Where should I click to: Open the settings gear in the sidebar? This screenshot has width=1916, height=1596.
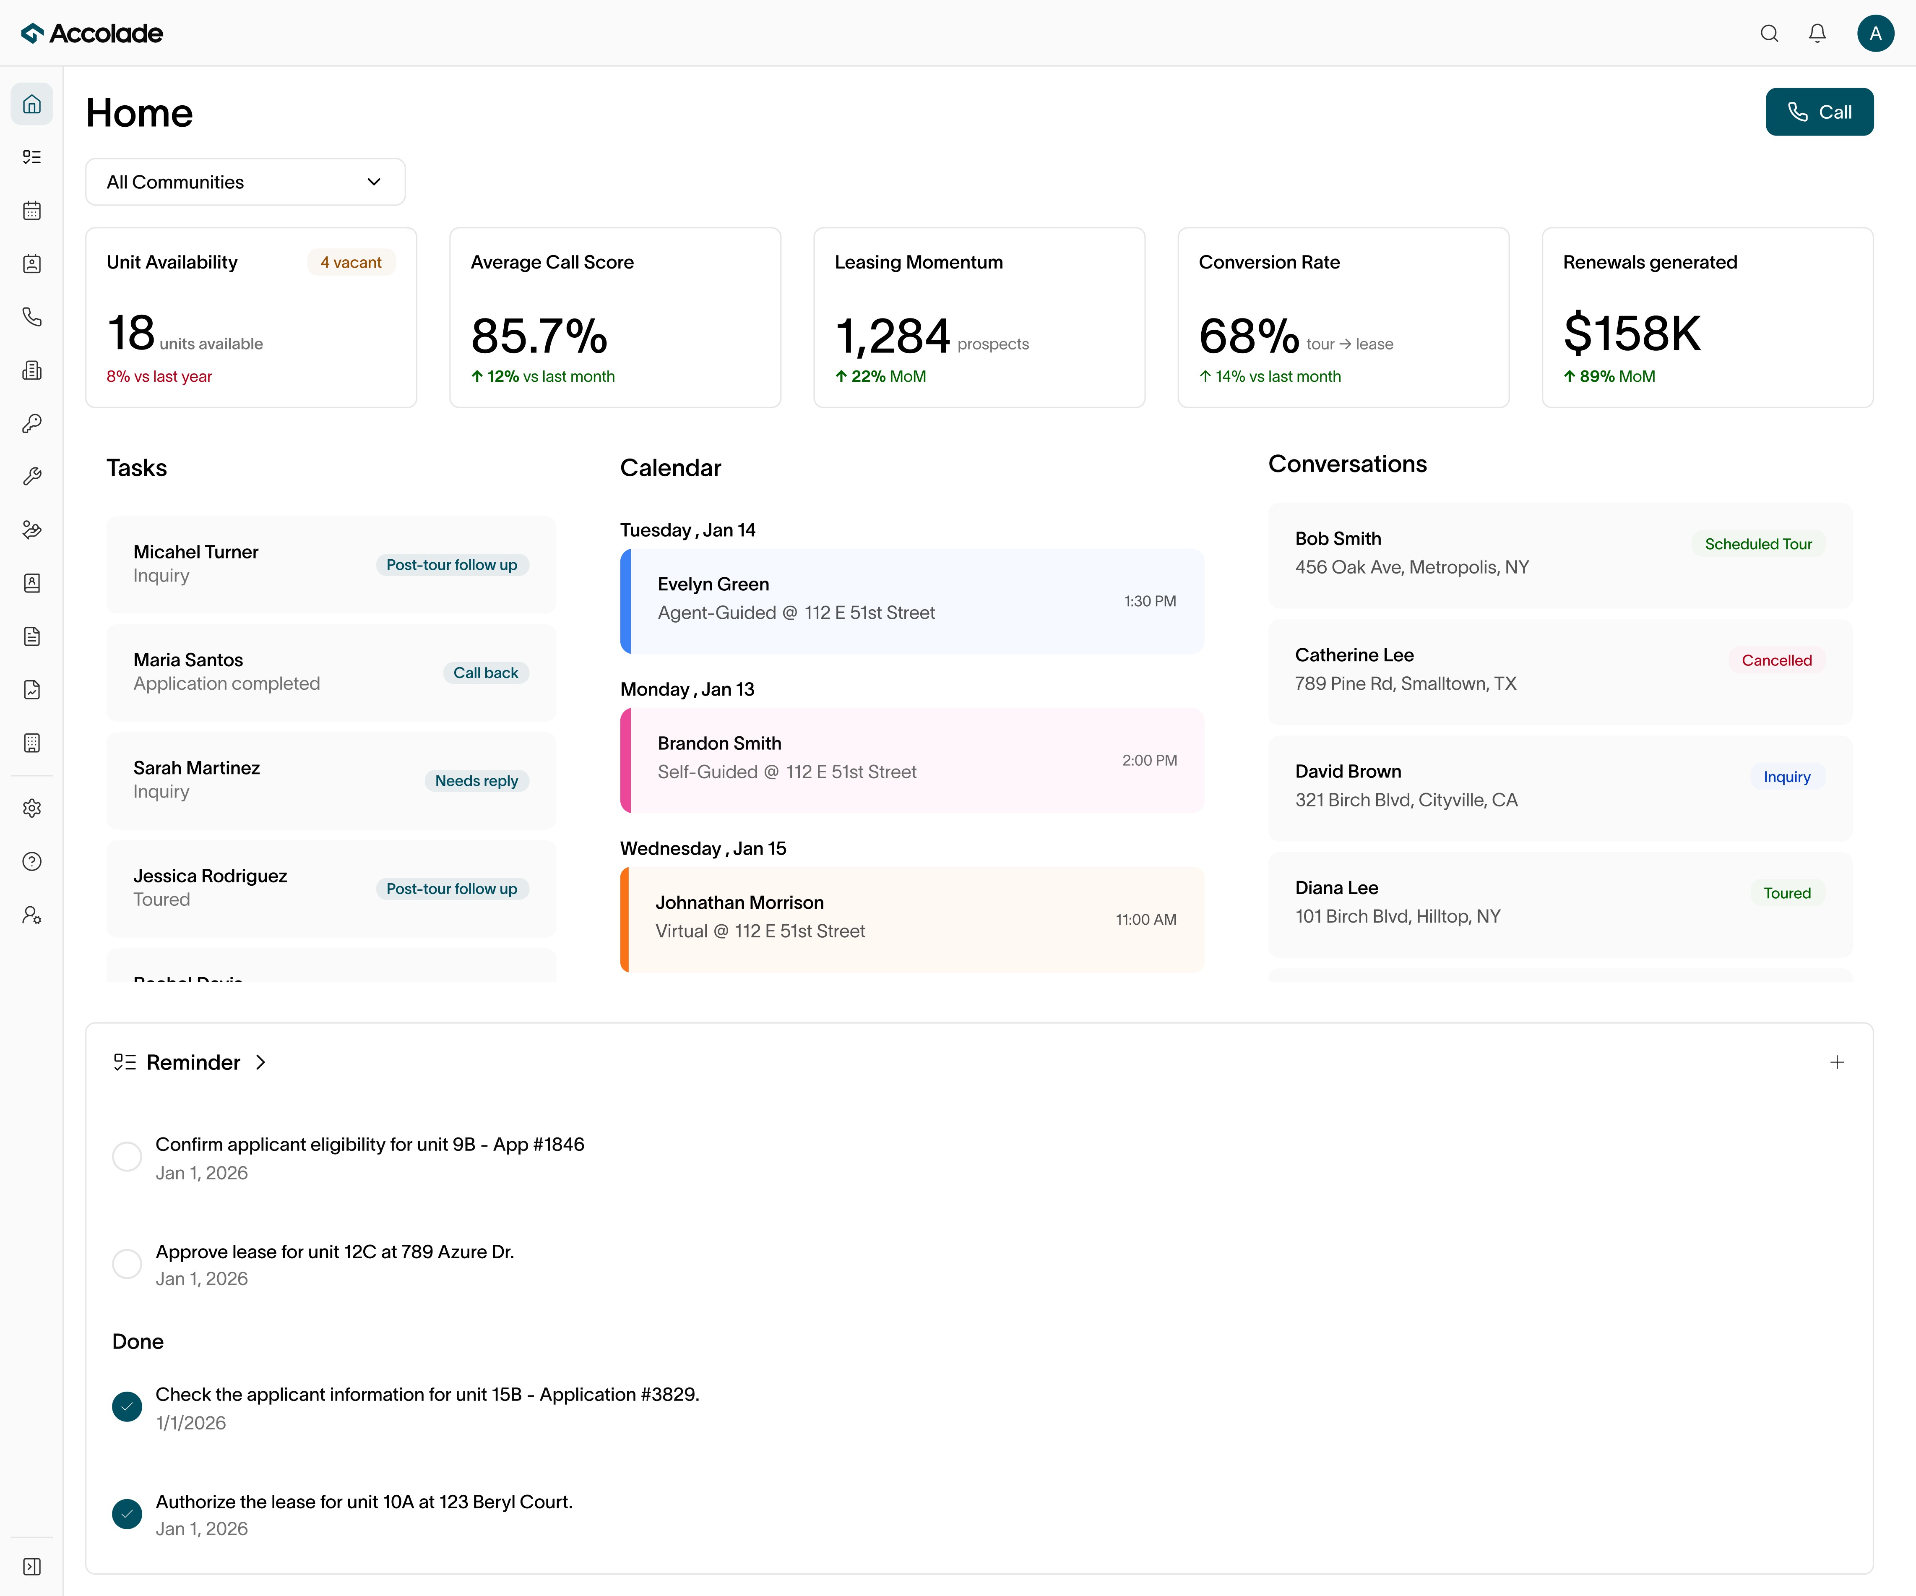32,808
